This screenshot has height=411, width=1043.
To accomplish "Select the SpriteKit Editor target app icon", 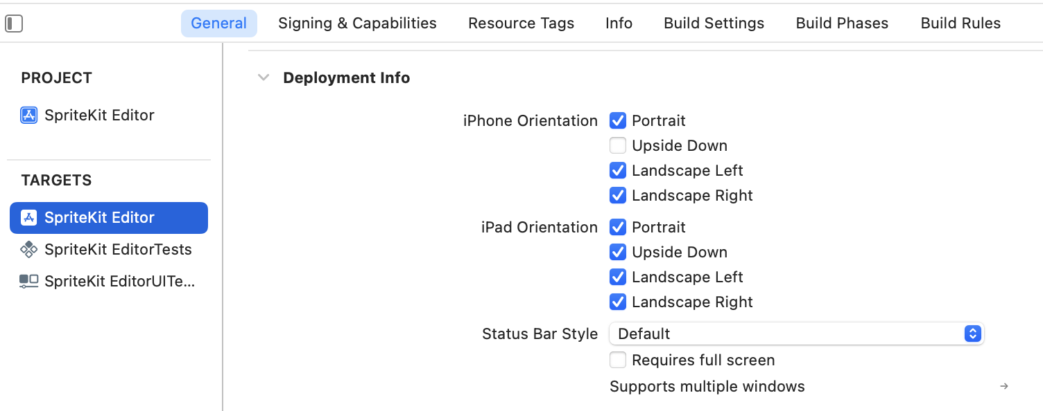I will [28, 217].
